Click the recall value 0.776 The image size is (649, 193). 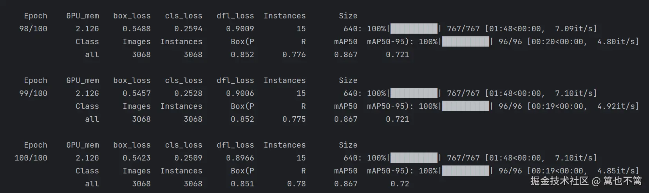point(294,54)
